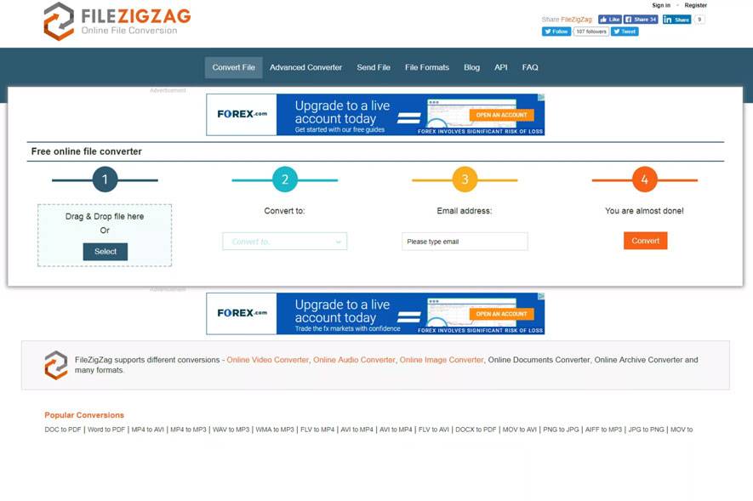Open the Online Video Converter link

click(267, 360)
